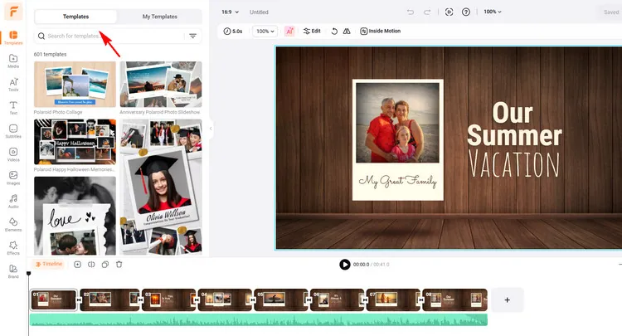Select the Anniversary Polaroid Photo Slideshow template
The image size is (622, 336).
tap(161, 84)
